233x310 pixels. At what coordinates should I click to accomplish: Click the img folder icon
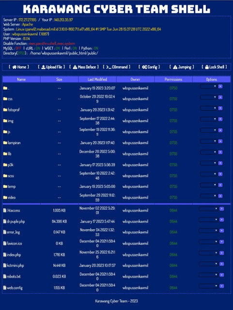(5, 121)
